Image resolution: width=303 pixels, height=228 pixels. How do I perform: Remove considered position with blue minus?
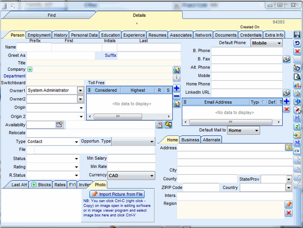click(176, 96)
